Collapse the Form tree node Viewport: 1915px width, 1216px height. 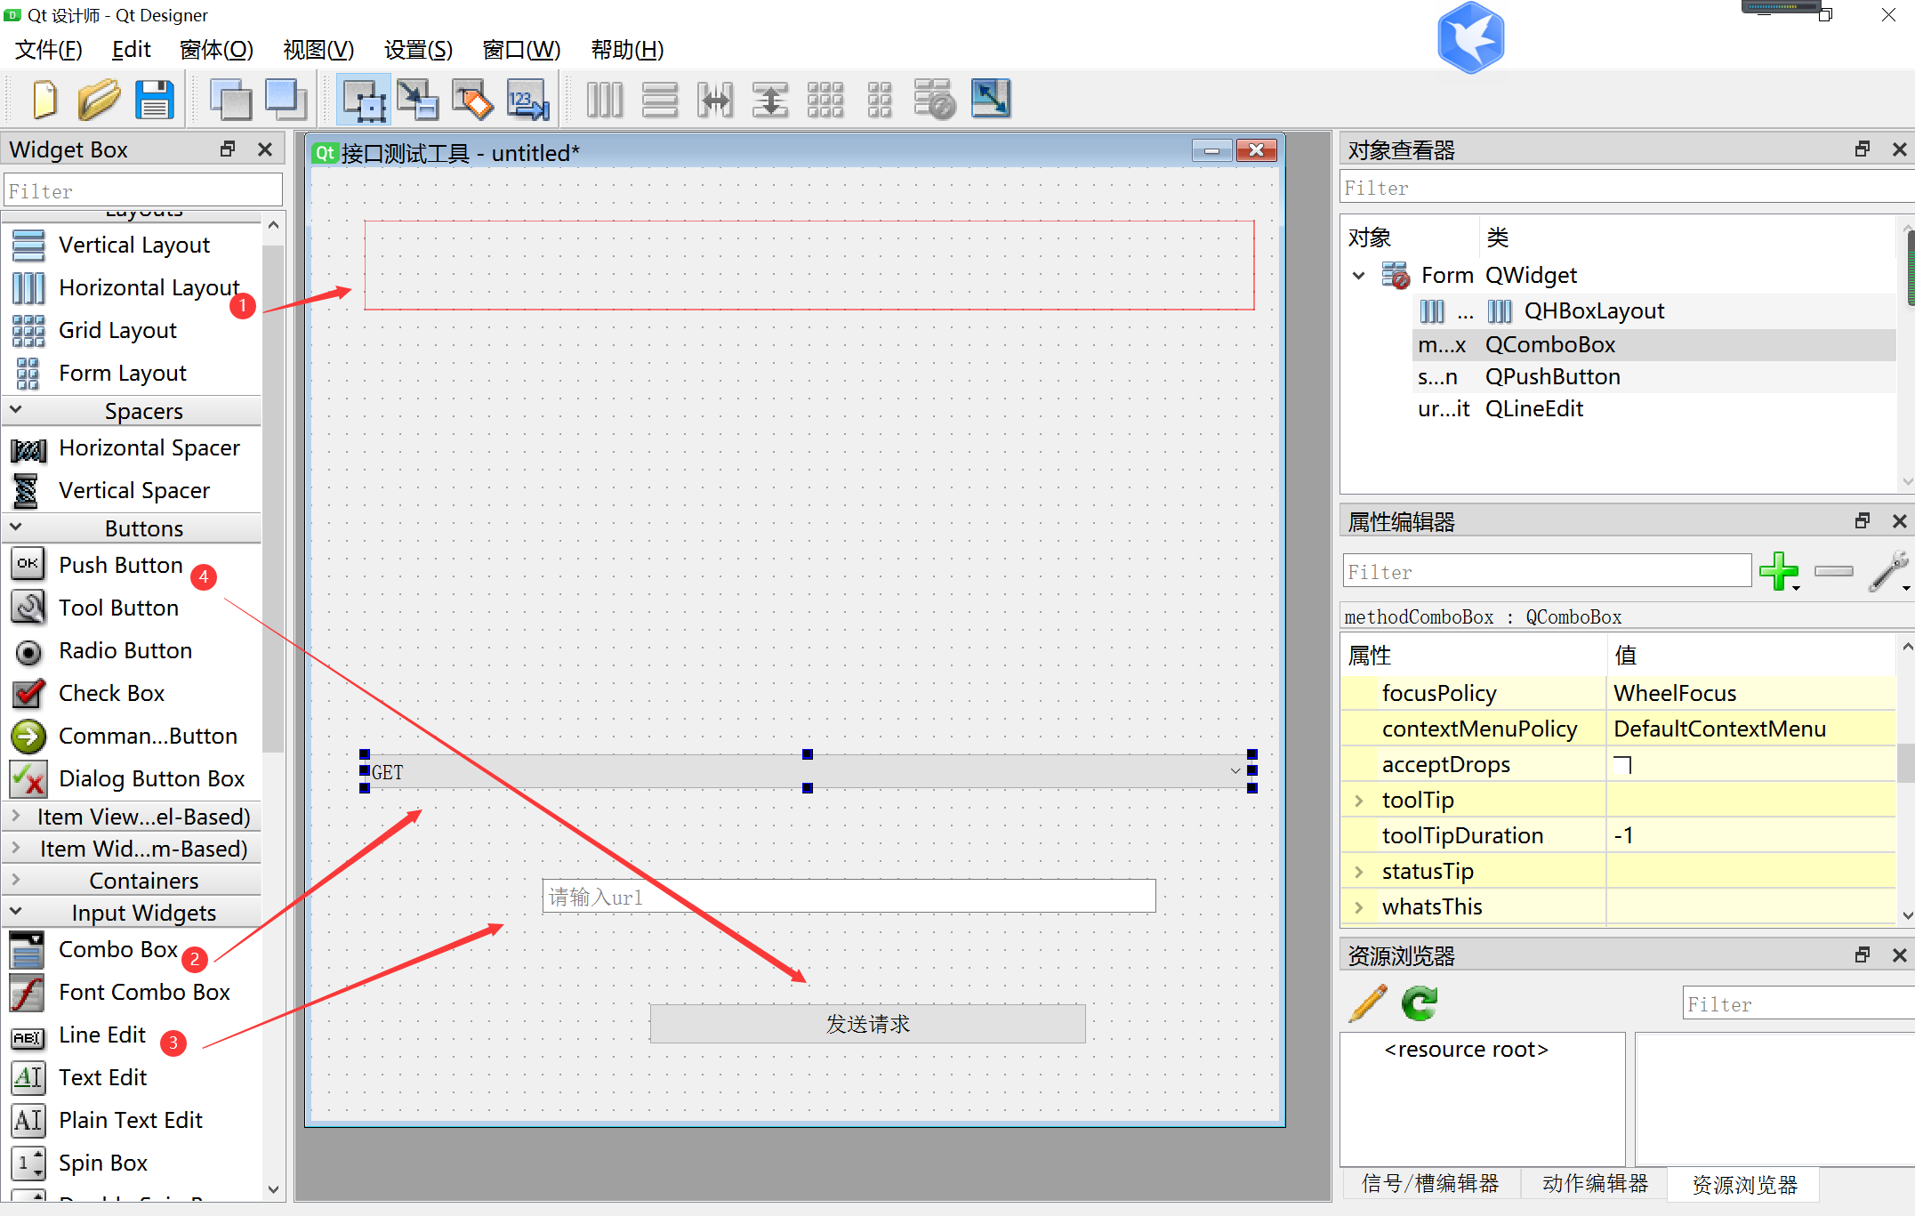(1359, 276)
